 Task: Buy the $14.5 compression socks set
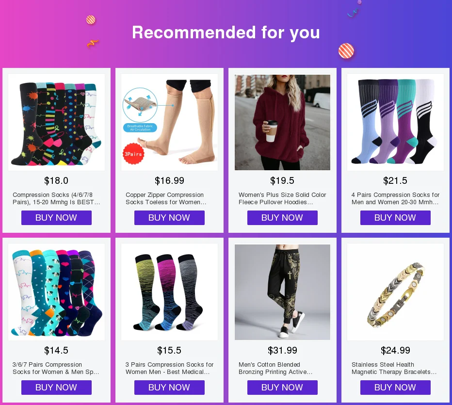pyautogui.click(x=56, y=388)
